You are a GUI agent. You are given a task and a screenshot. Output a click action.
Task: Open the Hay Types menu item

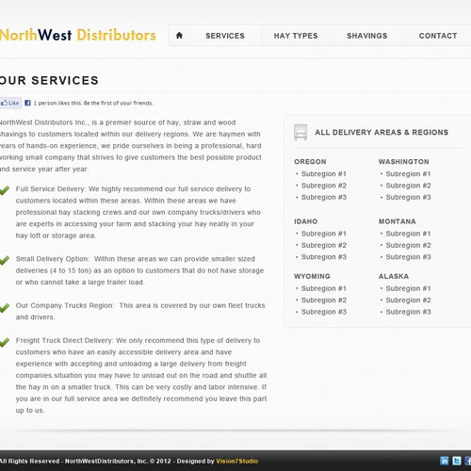(x=296, y=36)
